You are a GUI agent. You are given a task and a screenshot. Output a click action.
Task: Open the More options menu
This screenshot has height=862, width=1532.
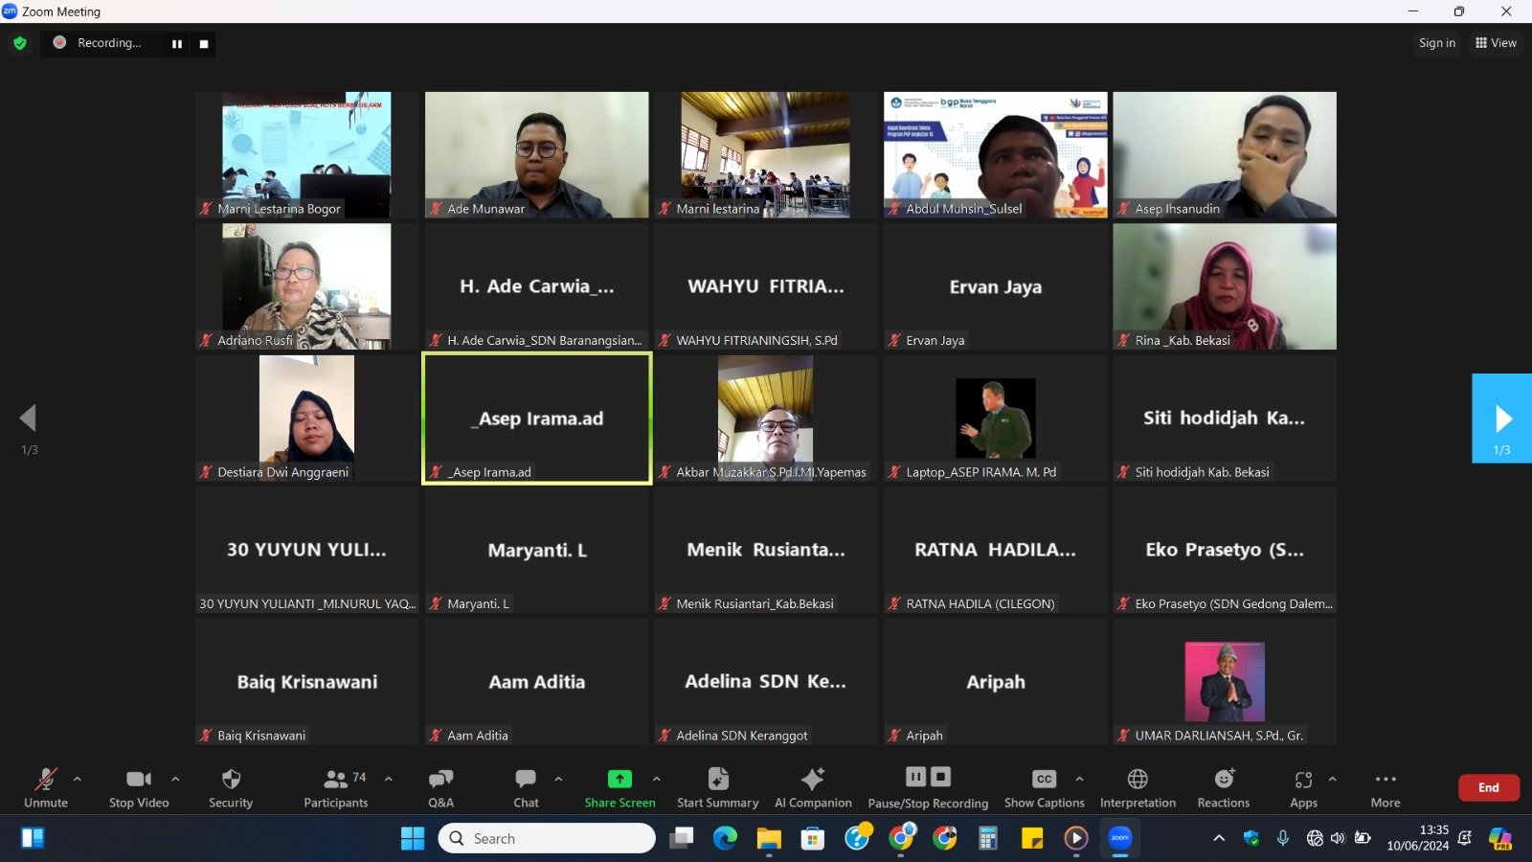click(x=1385, y=787)
